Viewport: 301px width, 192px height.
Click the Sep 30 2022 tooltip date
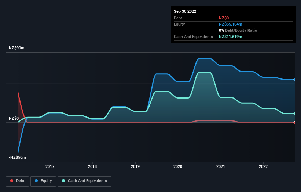click(x=185, y=11)
